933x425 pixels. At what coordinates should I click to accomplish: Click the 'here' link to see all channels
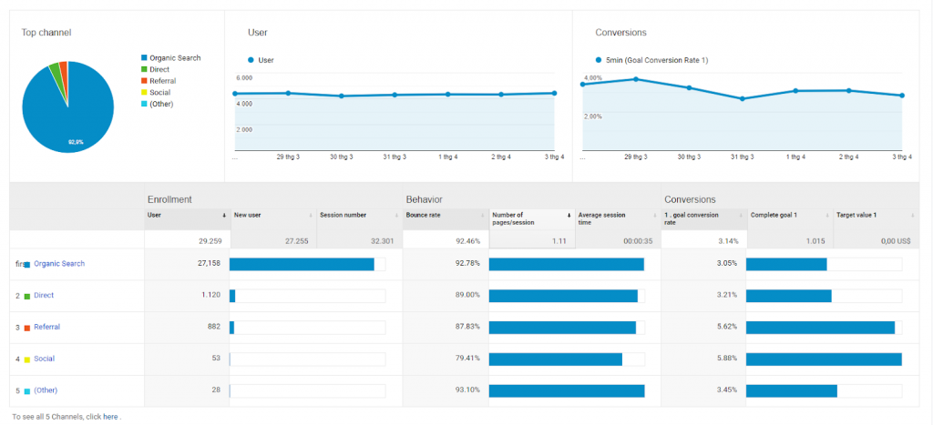pyautogui.click(x=110, y=417)
